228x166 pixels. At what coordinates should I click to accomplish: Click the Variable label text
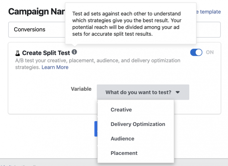point(81,89)
